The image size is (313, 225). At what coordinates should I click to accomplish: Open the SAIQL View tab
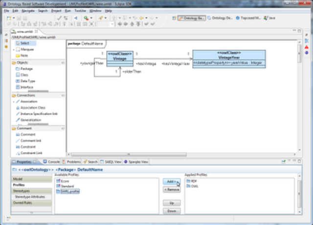click(111, 162)
